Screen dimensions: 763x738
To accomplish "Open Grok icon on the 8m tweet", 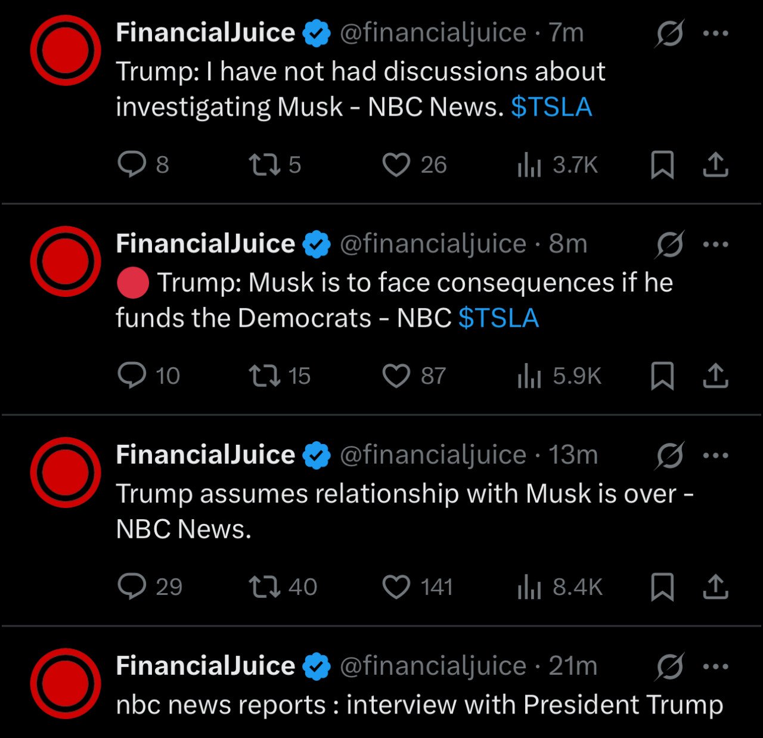I will pos(669,244).
